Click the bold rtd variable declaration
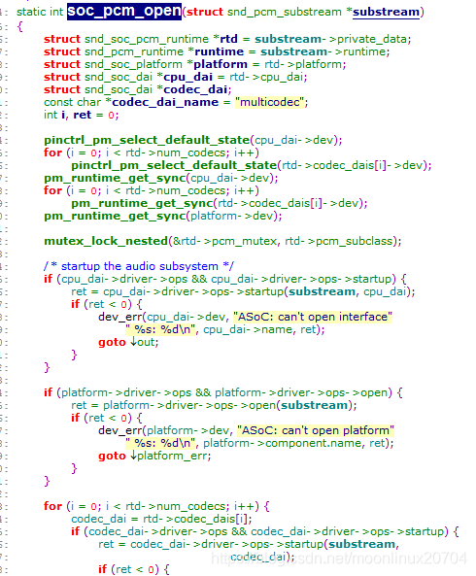The height and width of the screenshot is (576, 476). (x=228, y=39)
